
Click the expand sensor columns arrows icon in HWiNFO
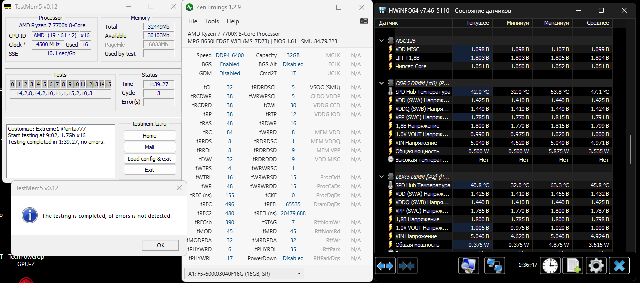click(385, 265)
